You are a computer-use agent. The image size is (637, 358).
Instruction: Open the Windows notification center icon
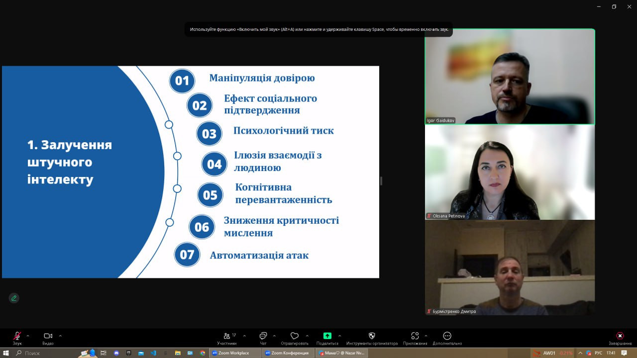coord(624,353)
